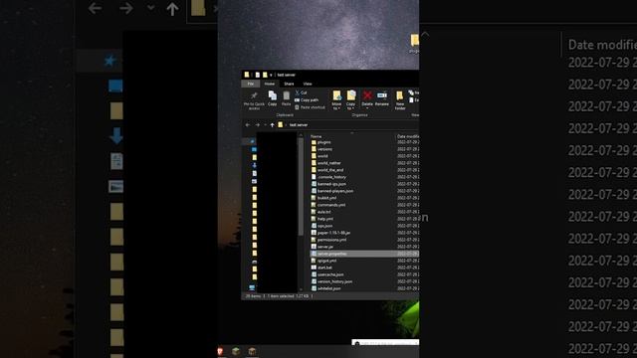This screenshot has height=358, width=637.
Task: Click the Properties icon in title bar
Action: coord(257,75)
